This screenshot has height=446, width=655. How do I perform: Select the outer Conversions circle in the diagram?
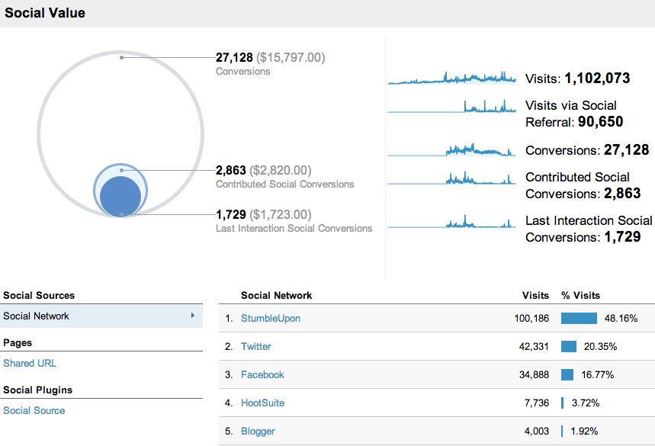point(120,91)
